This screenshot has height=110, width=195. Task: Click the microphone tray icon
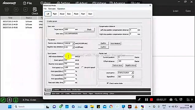(x=159, y=107)
